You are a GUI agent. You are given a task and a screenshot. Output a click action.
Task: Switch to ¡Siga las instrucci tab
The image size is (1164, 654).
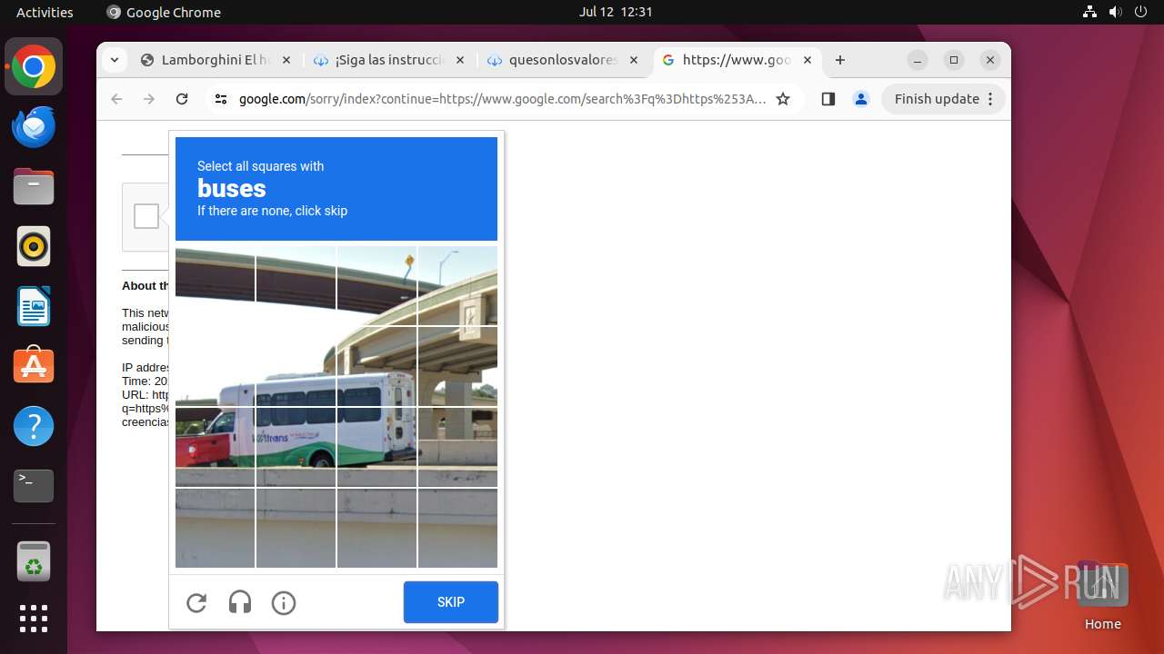tap(388, 60)
